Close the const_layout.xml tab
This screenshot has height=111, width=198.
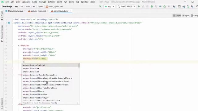point(70,11)
